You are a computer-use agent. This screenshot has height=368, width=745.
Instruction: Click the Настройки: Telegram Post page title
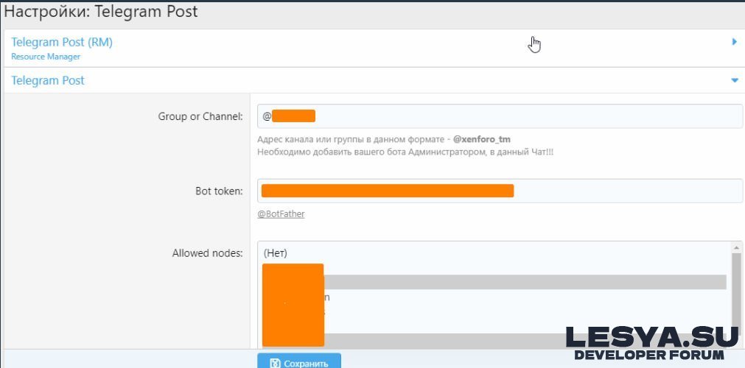pyautogui.click(x=101, y=12)
